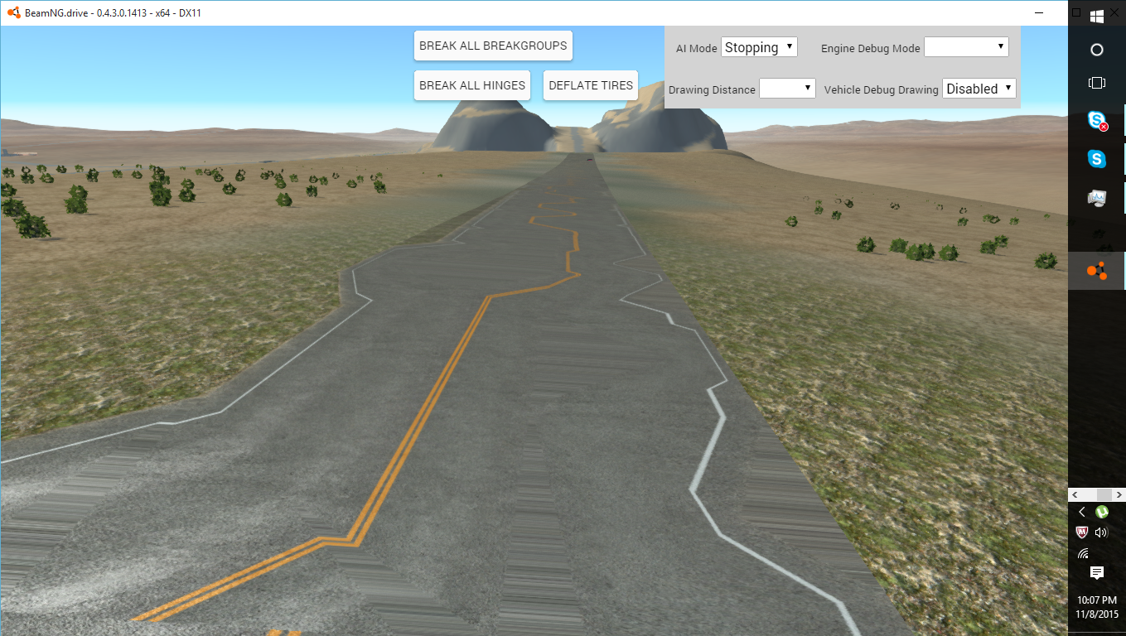Open the Action Center notifications
Screen dimensions: 1126x636
pyautogui.click(x=1097, y=573)
